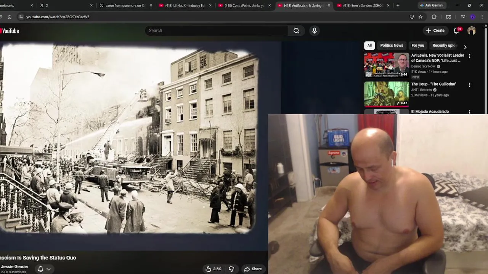
Task: Like the video (3.5K thumbs up)
Action: coord(213,269)
